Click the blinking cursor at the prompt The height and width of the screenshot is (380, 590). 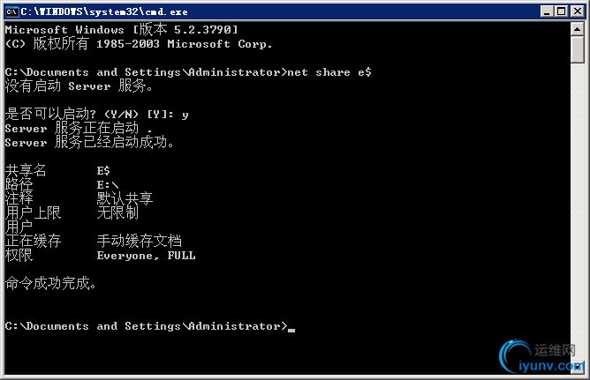[291, 330]
